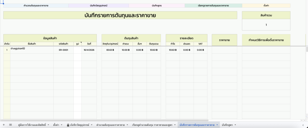Click the yellow ตั้งค่า navigation button at top

coord(266,5)
